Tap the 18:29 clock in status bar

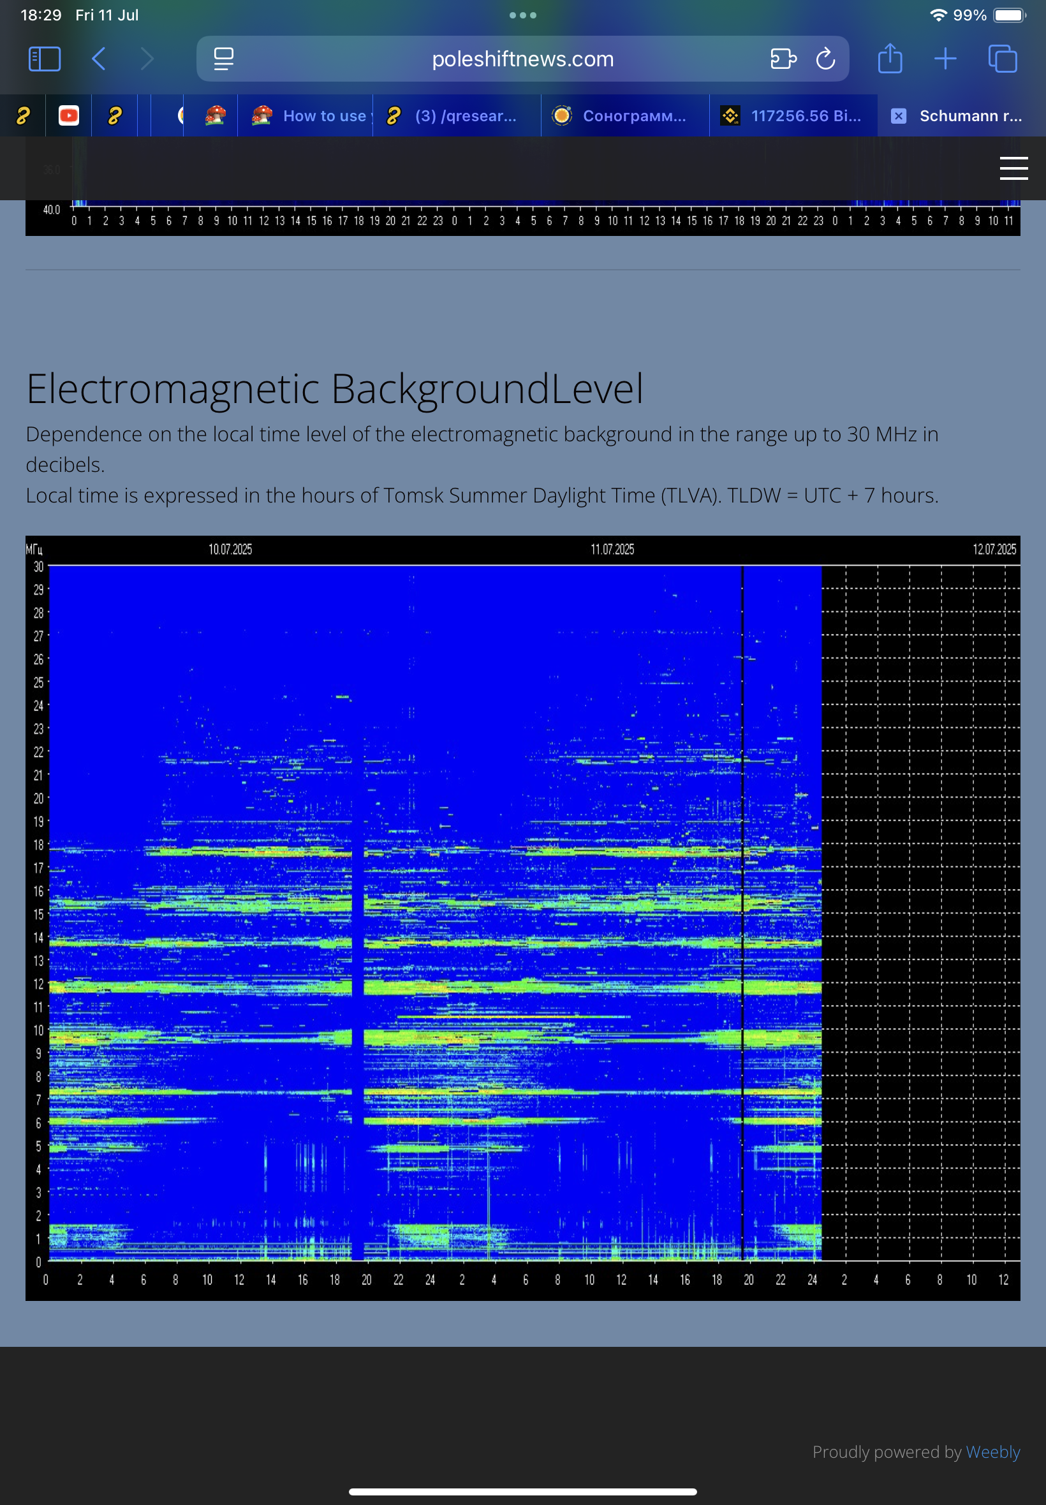tap(41, 15)
